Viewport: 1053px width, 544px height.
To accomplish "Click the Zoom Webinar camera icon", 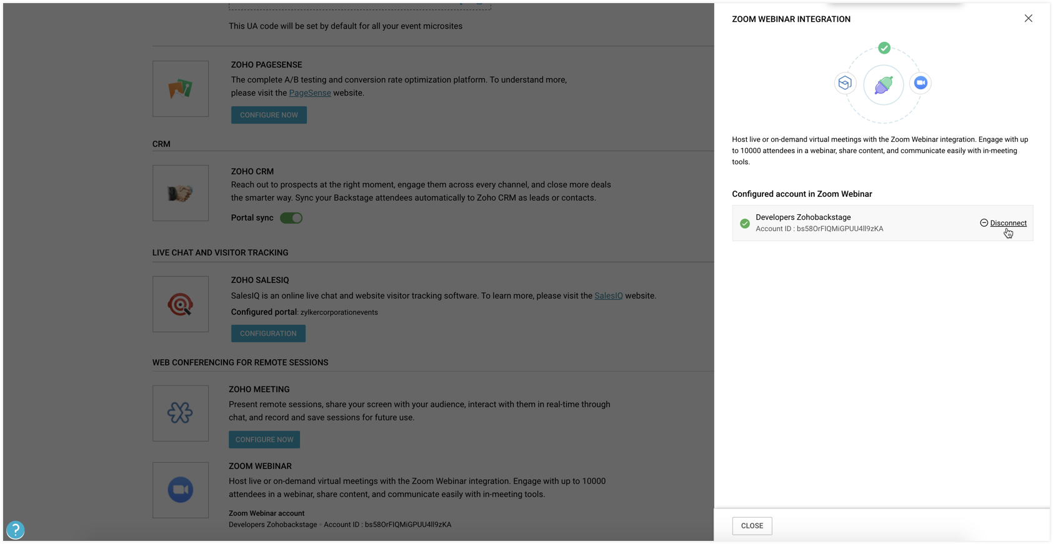I will click(x=180, y=490).
